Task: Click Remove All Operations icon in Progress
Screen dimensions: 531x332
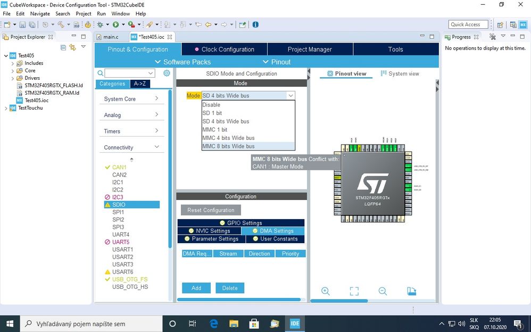Action: pyautogui.click(x=493, y=37)
